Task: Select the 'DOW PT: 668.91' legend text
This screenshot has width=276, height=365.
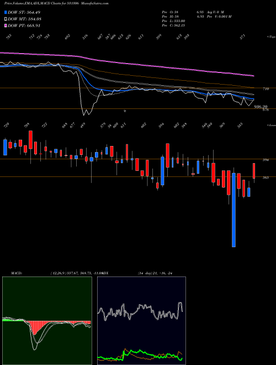Action: (x=24, y=25)
